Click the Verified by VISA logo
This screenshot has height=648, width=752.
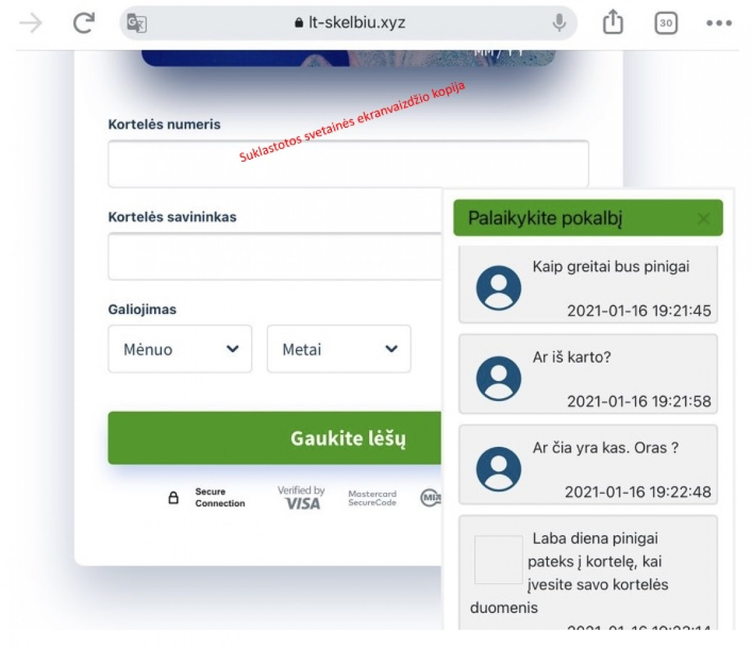(301, 498)
